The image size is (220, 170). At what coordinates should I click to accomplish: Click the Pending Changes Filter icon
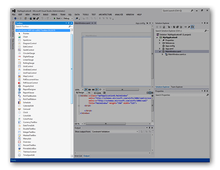click(169, 27)
